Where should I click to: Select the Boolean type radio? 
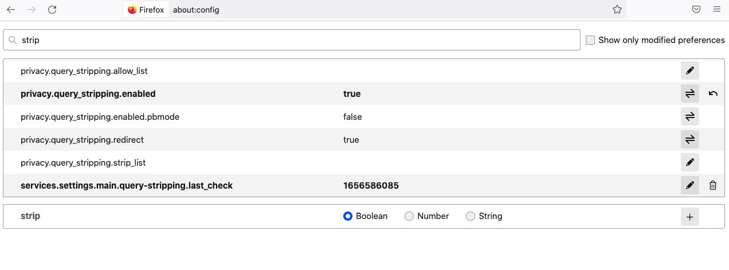coord(348,216)
